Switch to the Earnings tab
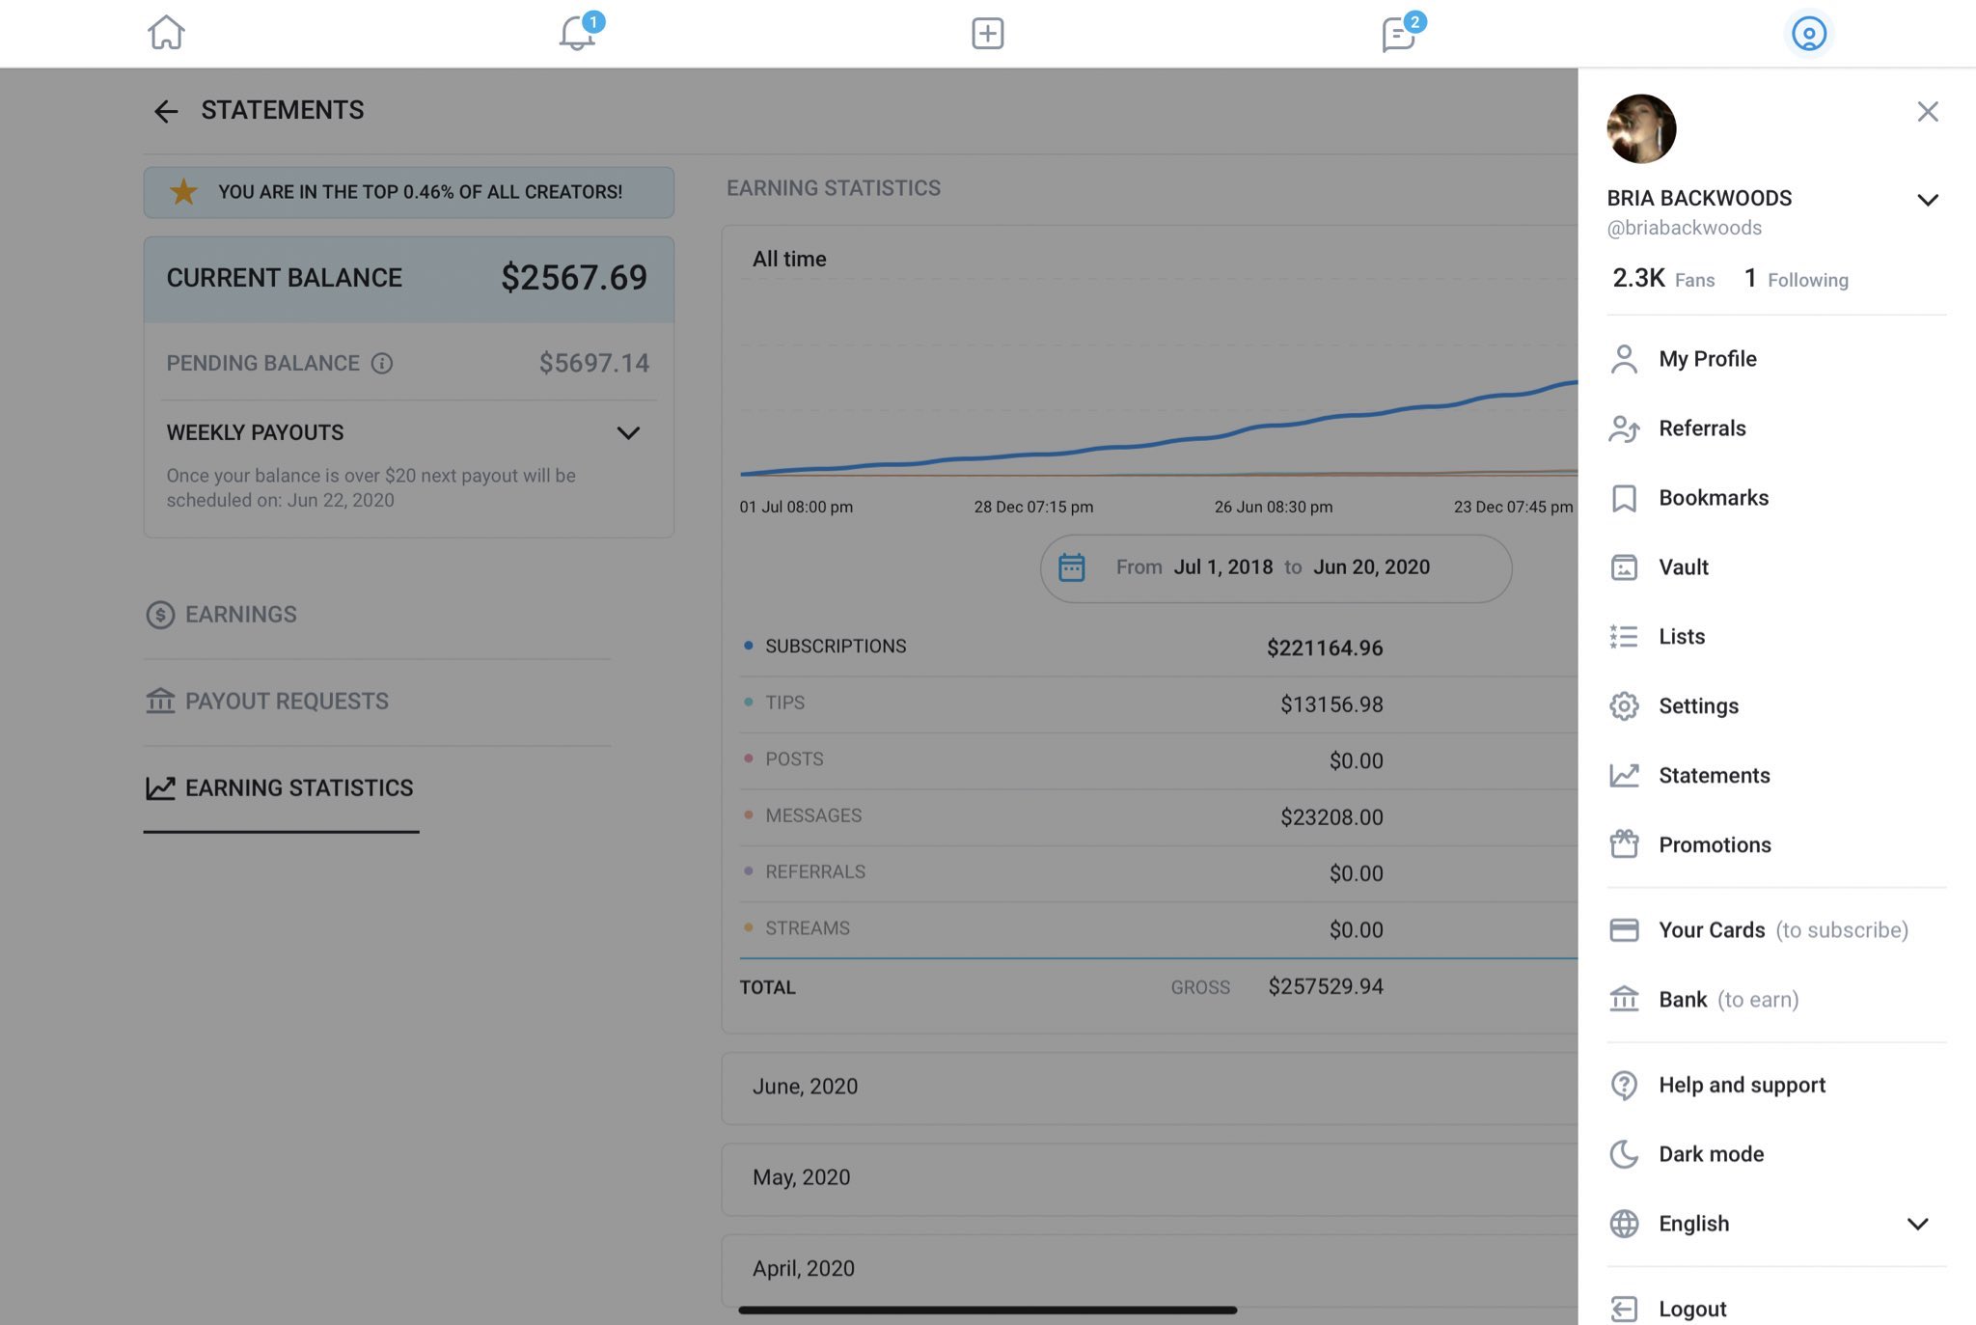The width and height of the screenshot is (1976, 1325). (x=240, y=614)
